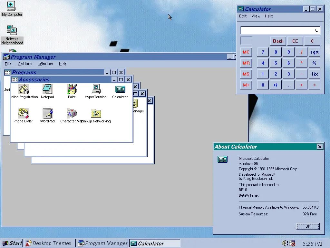Click the volume icon in system tray
330x248 pixels.
284,243
